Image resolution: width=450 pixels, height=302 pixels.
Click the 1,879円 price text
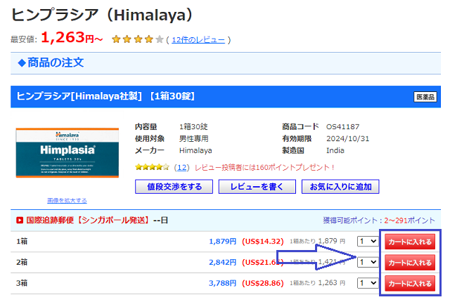coord(222,242)
